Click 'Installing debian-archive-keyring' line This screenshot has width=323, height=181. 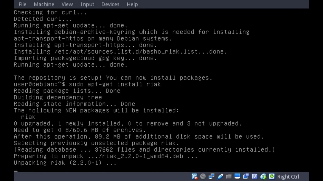(x=131, y=32)
